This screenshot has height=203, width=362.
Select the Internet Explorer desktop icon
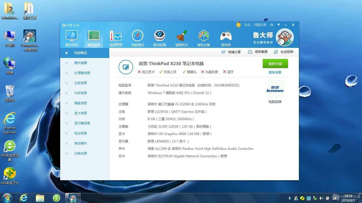[10, 123]
